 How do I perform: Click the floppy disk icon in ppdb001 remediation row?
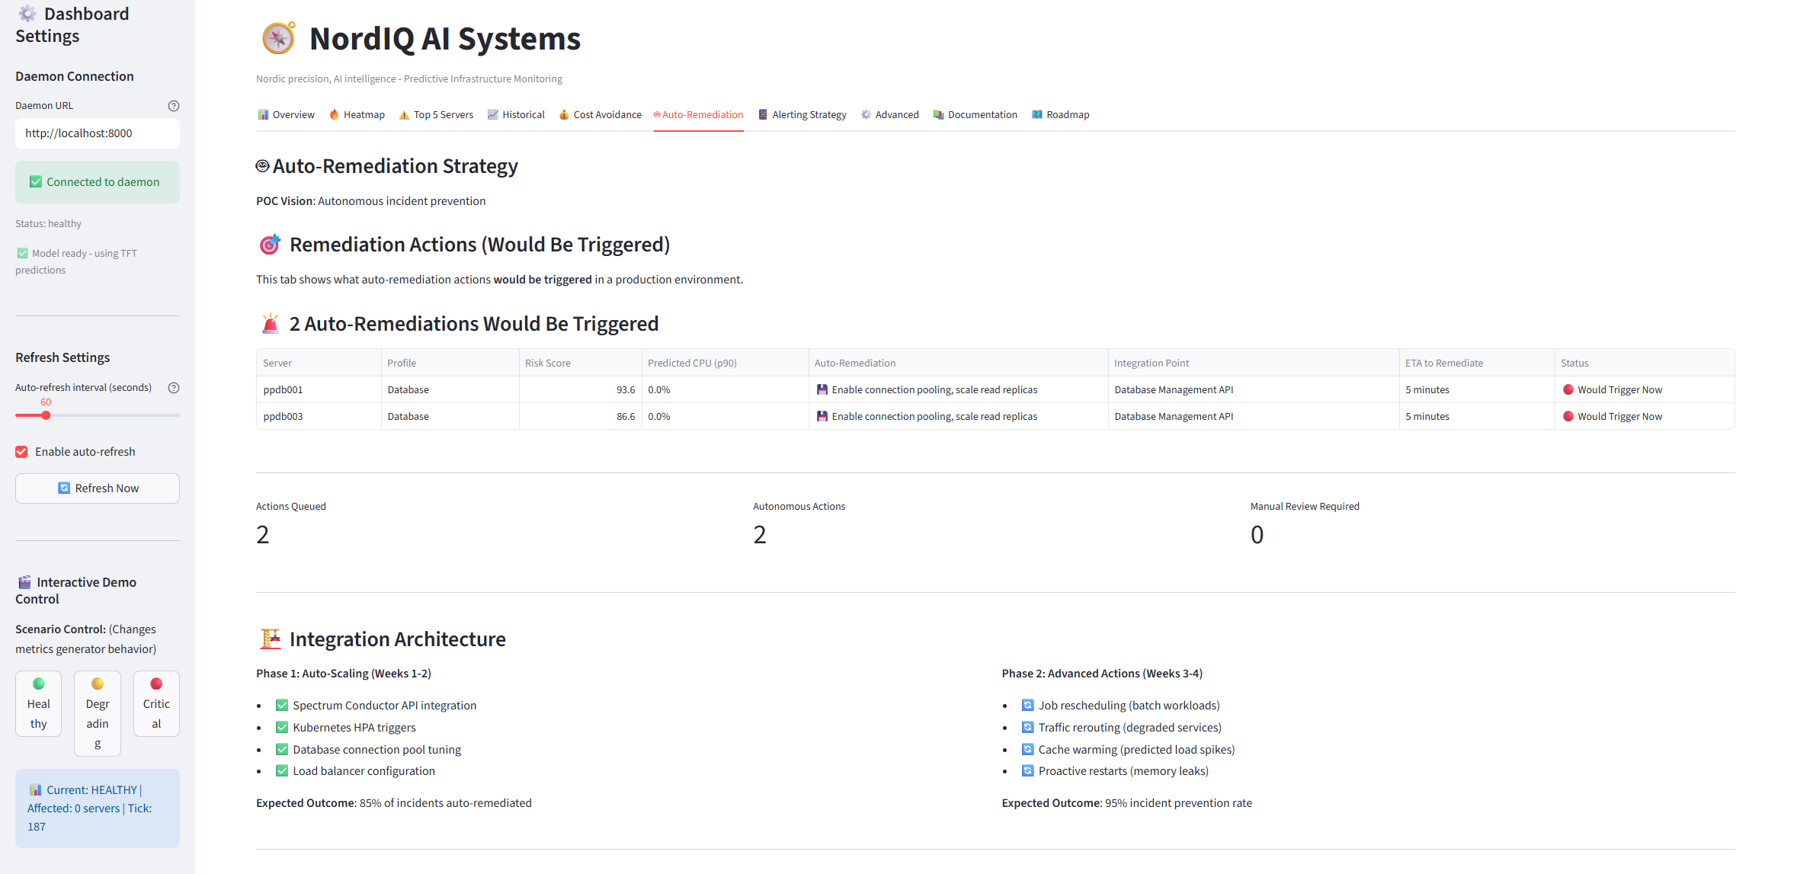point(822,389)
